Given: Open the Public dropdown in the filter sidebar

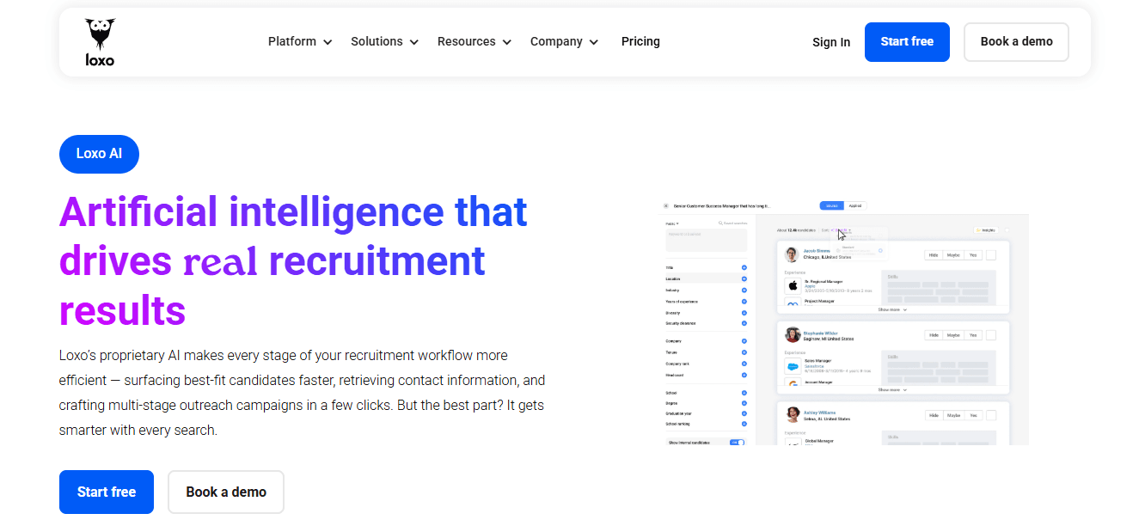Looking at the screenshot, I should tap(672, 223).
